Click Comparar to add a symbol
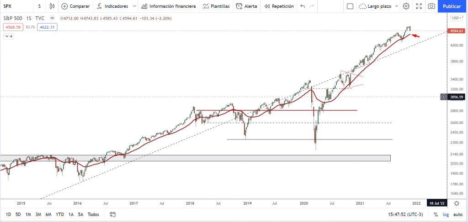This screenshot has height=222, width=468. [75, 6]
